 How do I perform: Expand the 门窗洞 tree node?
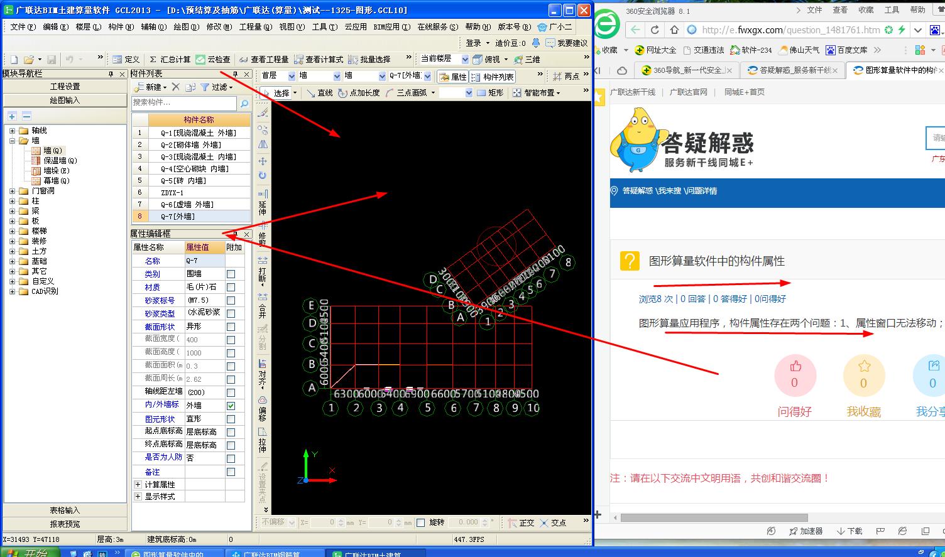coord(12,191)
